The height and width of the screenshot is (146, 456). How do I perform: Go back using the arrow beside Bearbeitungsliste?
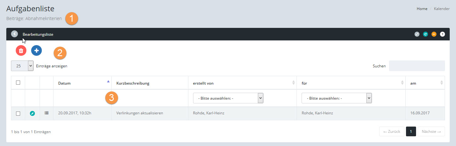(14, 34)
